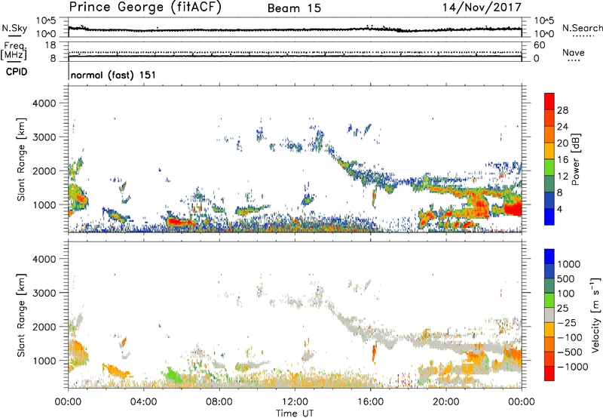This screenshot has height=418, width=603.
Task: Click the date "14/Nov/2017"
Action: (482, 7)
